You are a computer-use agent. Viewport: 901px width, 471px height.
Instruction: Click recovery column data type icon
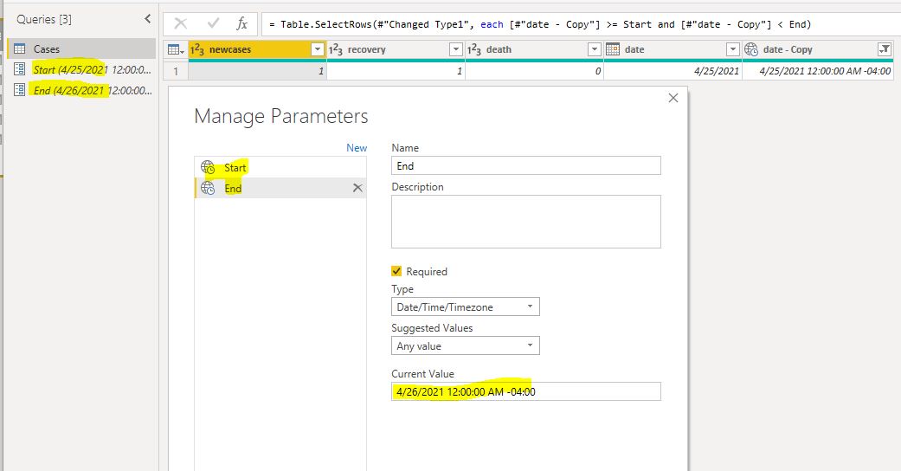[x=336, y=50]
